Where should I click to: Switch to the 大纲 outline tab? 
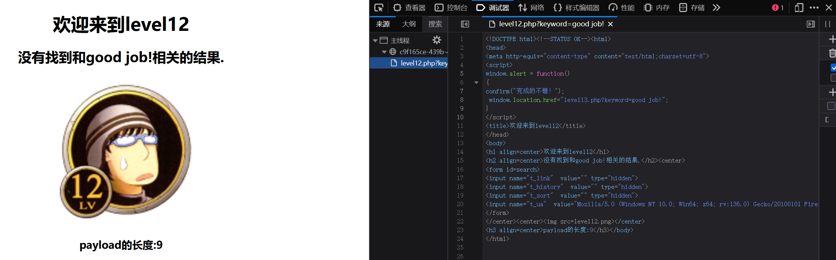pos(409,24)
